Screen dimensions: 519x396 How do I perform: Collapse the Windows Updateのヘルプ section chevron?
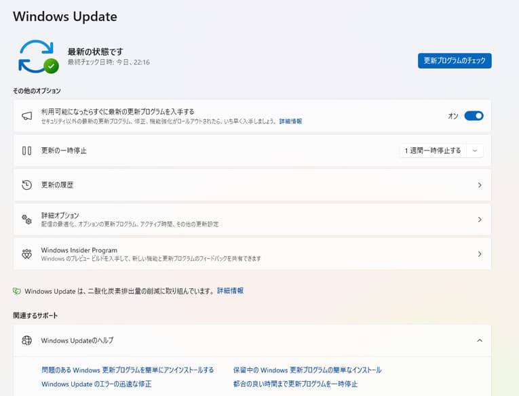480,340
